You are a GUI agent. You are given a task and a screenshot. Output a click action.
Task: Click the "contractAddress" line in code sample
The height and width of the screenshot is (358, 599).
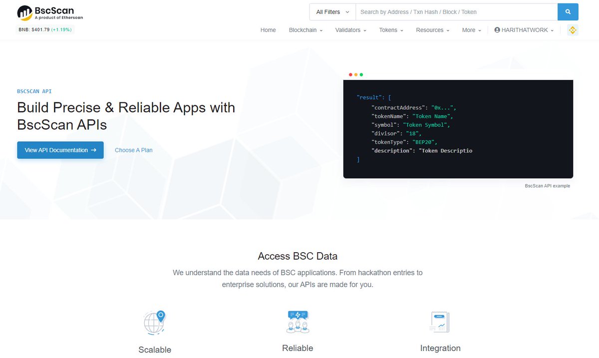click(414, 108)
